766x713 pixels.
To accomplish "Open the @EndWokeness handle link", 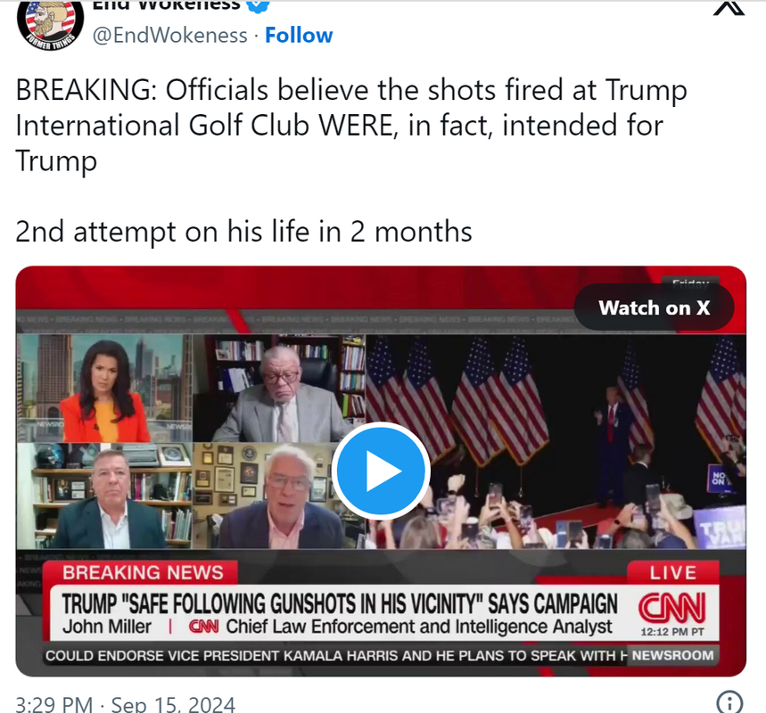I will click(170, 36).
